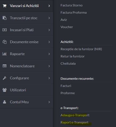Open the Adauga e-Transport link
Screen dimensions: 116x127
pyautogui.click(x=75, y=115)
